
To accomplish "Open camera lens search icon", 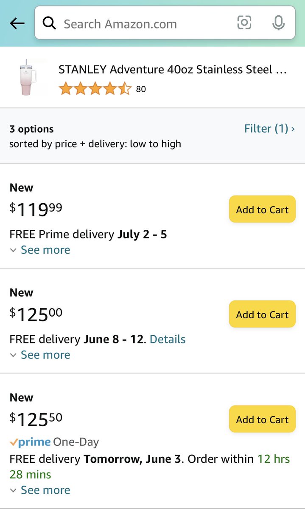I will pyautogui.click(x=244, y=23).
